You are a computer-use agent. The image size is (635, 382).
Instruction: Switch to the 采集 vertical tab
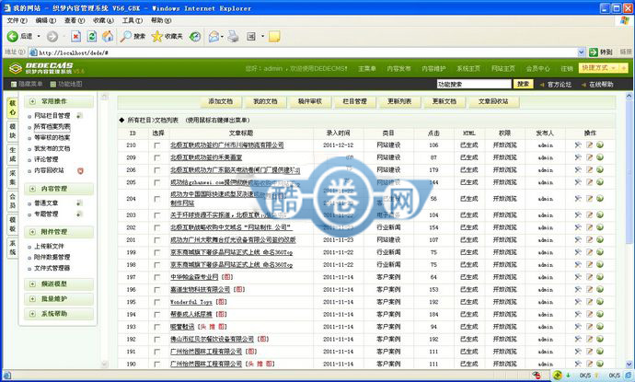tap(13, 178)
